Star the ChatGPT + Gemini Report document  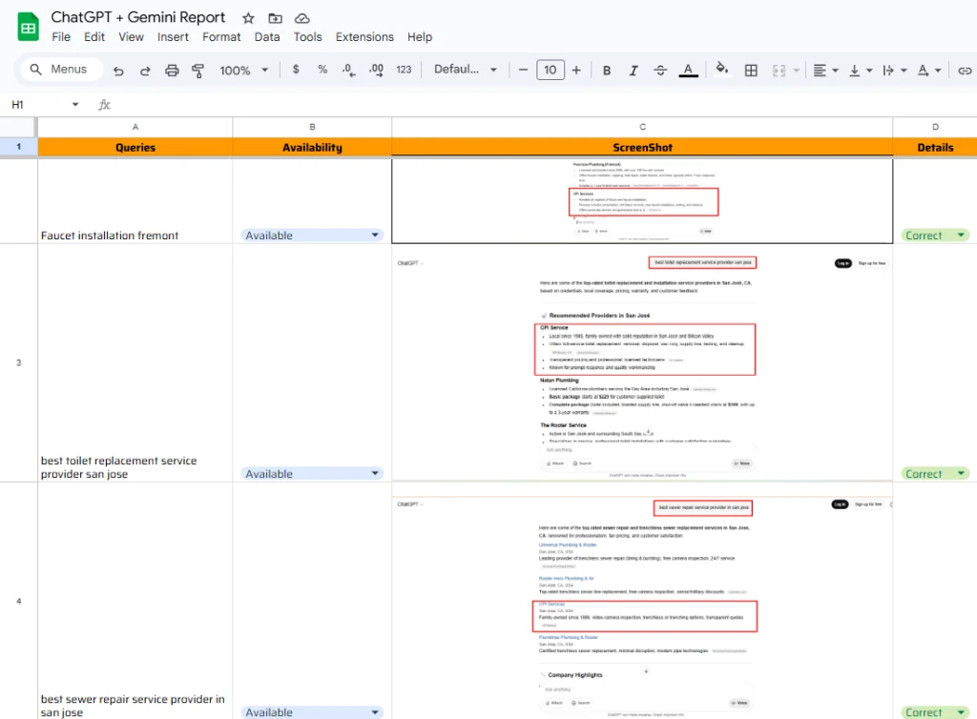coord(248,18)
